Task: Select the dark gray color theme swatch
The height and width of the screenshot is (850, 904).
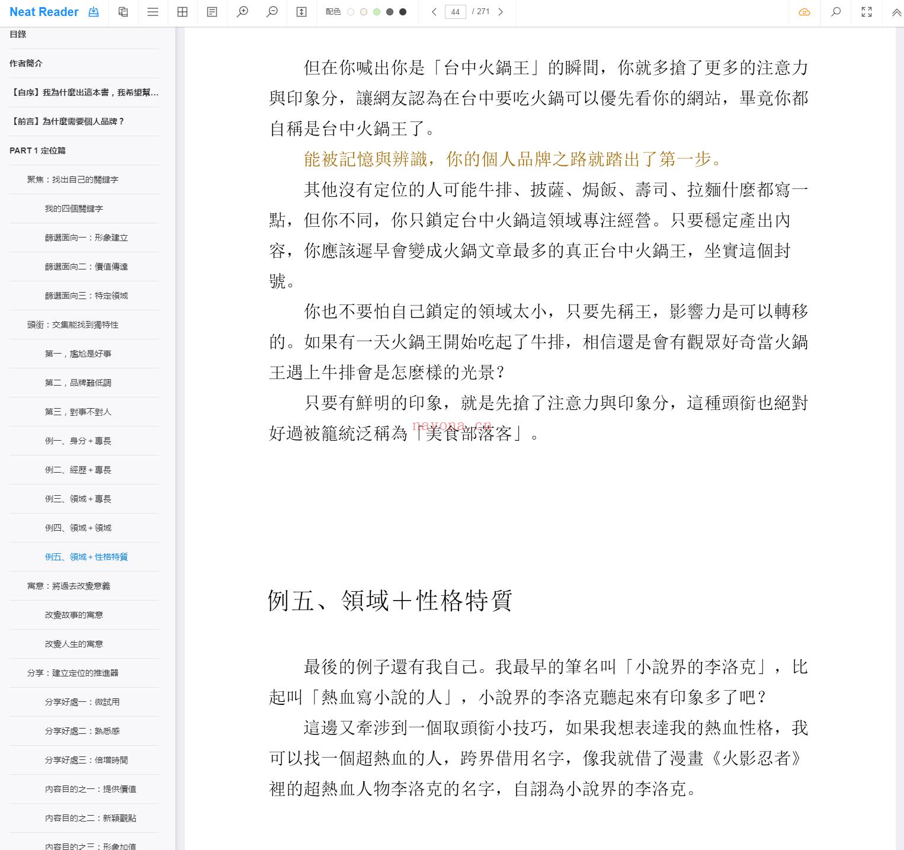Action: point(390,12)
